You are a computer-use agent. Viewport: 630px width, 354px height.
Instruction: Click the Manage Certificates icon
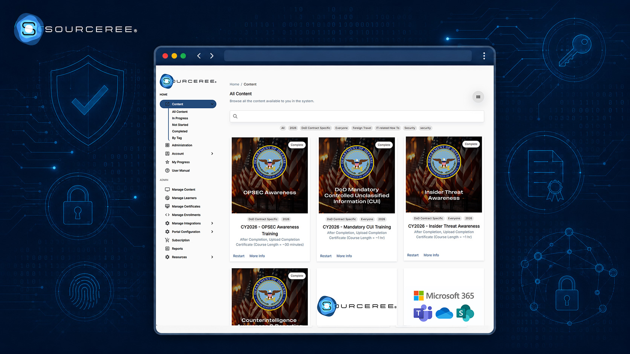(x=167, y=207)
